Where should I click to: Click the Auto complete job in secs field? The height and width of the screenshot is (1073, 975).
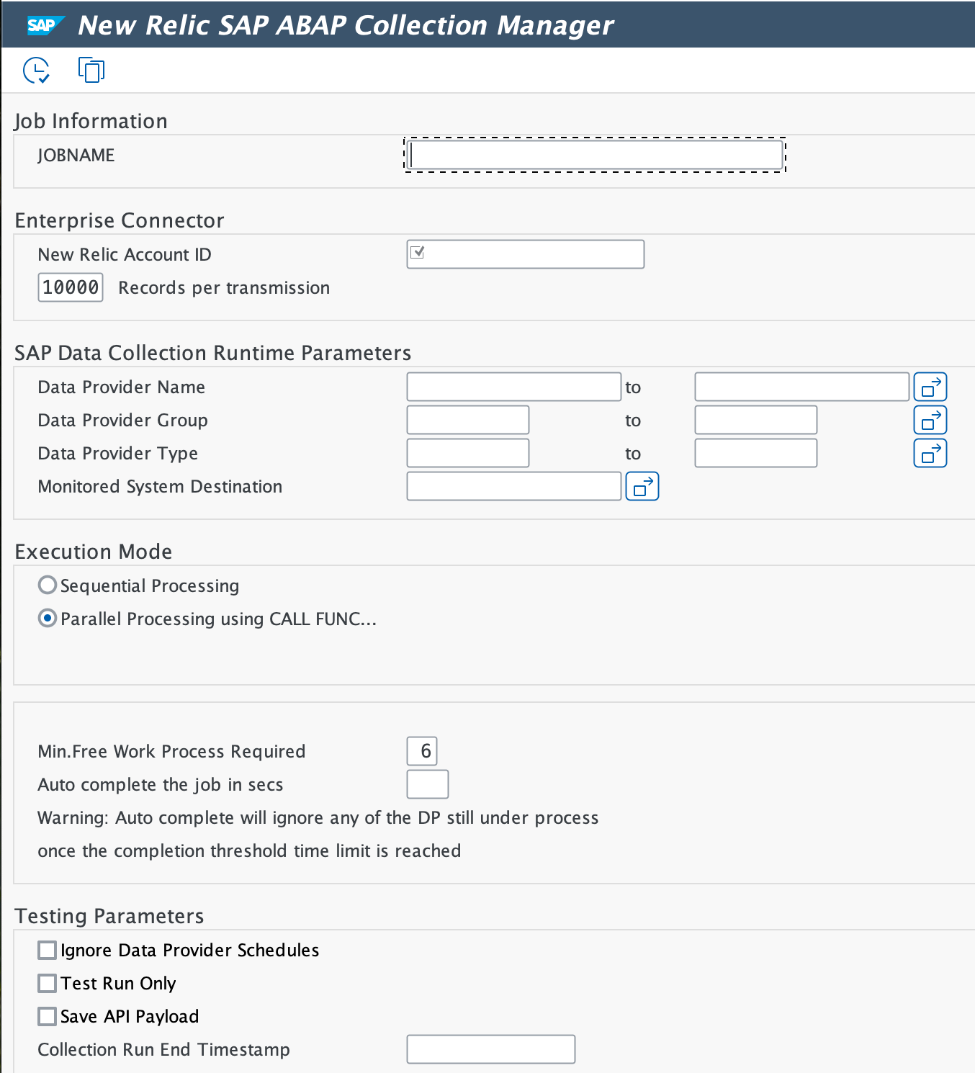427,784
